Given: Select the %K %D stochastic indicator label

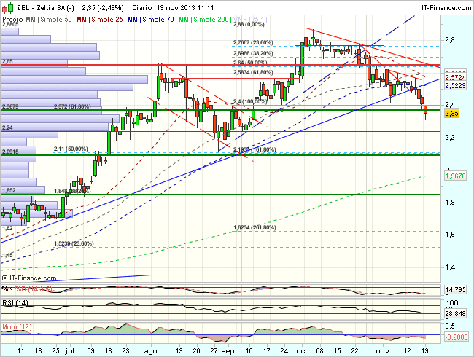Looking at the screenshot, I should click(27, 289).
